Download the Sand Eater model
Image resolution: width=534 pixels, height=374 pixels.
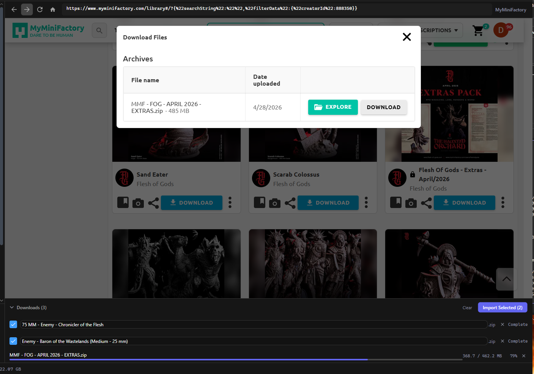[x=192, y=203]
